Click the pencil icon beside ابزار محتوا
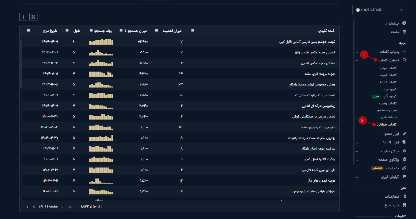The height and width of the screenshot is (219, 416). [x=404, y=134]
